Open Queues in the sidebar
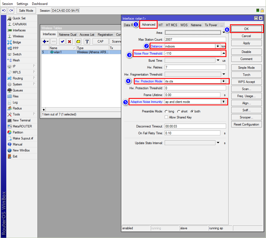 [18, 90]
